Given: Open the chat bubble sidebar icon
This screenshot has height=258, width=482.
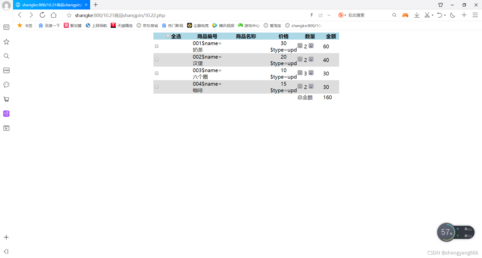Looking at the screenshot, I should tap(7, 85).
